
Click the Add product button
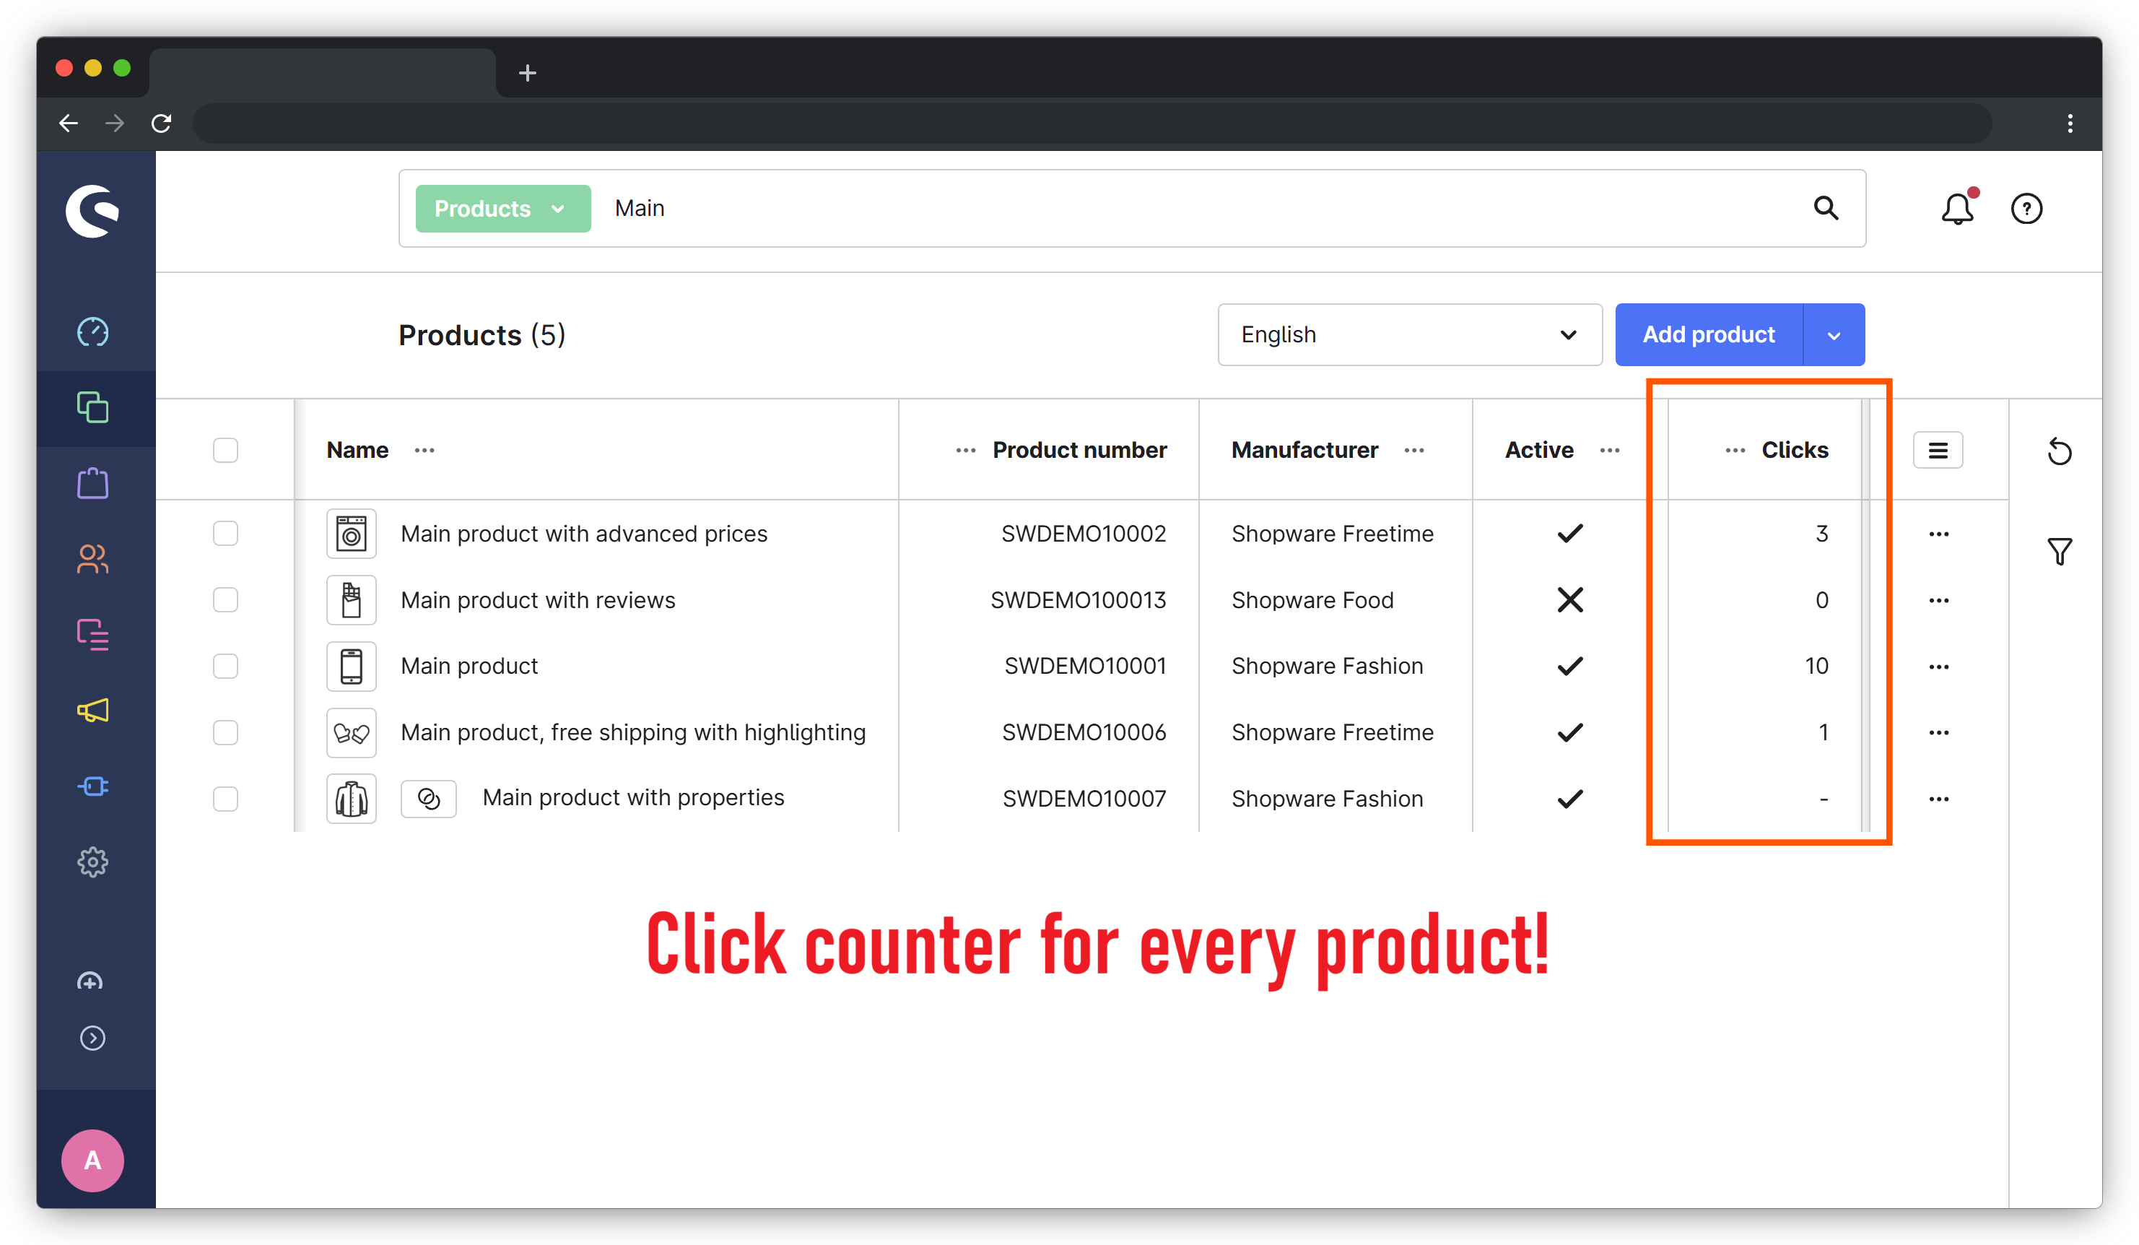(x=1708, y=334)
